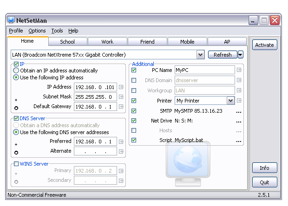Click the arrow next to the Refresh button
The width and height of the screenshot is (288, 206).
coord(241,55)
